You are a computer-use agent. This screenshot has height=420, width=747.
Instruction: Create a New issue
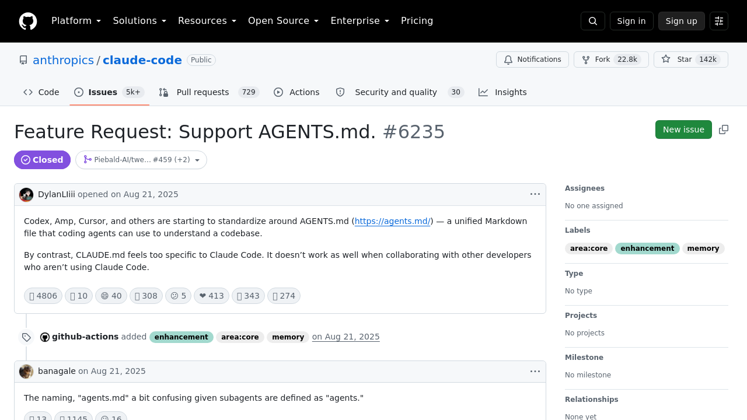click(683, 129)
